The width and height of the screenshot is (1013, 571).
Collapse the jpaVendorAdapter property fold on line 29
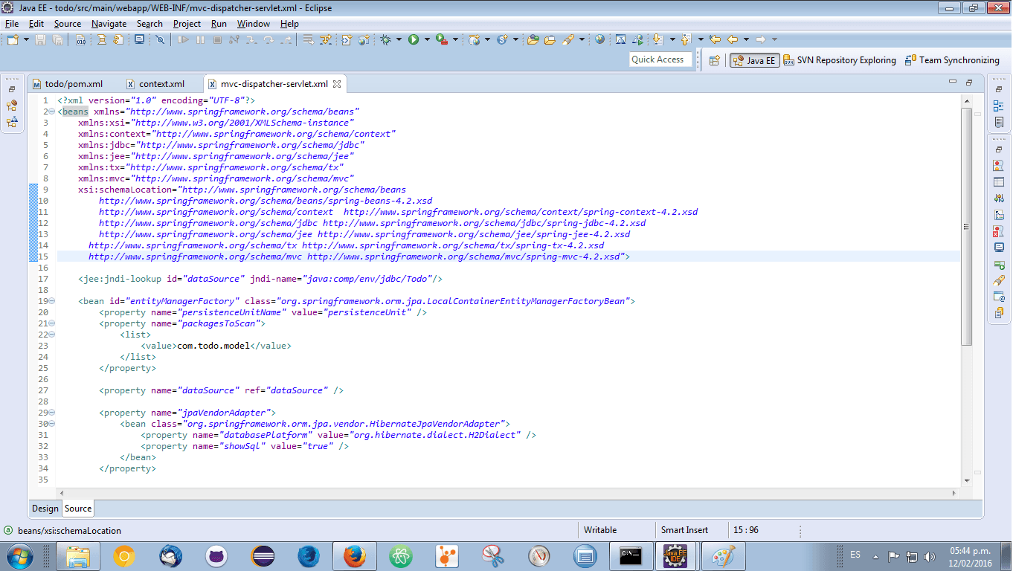[x=52, y=413]
